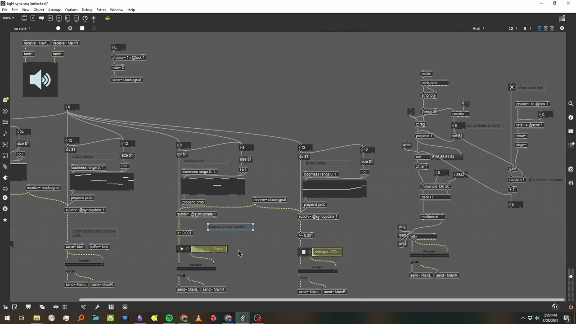Open the File menu

[4, 10]
